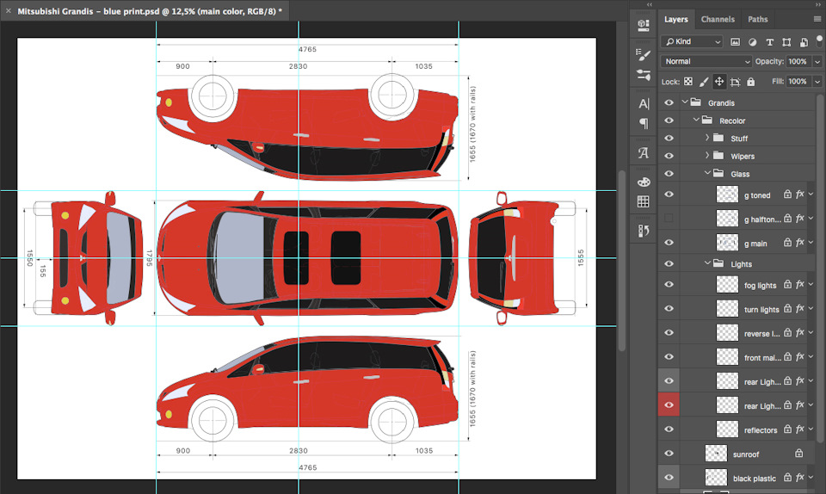Hide the Grandis group
This screenshot has width=826, height=494.
669,102
